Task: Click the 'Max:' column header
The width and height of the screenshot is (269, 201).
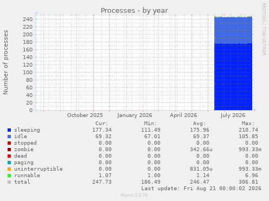Action: pyautogui.click(x=248, y=124)
